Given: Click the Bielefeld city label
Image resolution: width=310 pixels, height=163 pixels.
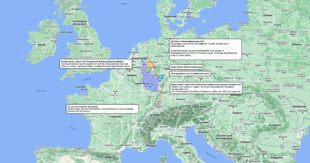Looking at the screenshot, I should (x=159, y=56).
